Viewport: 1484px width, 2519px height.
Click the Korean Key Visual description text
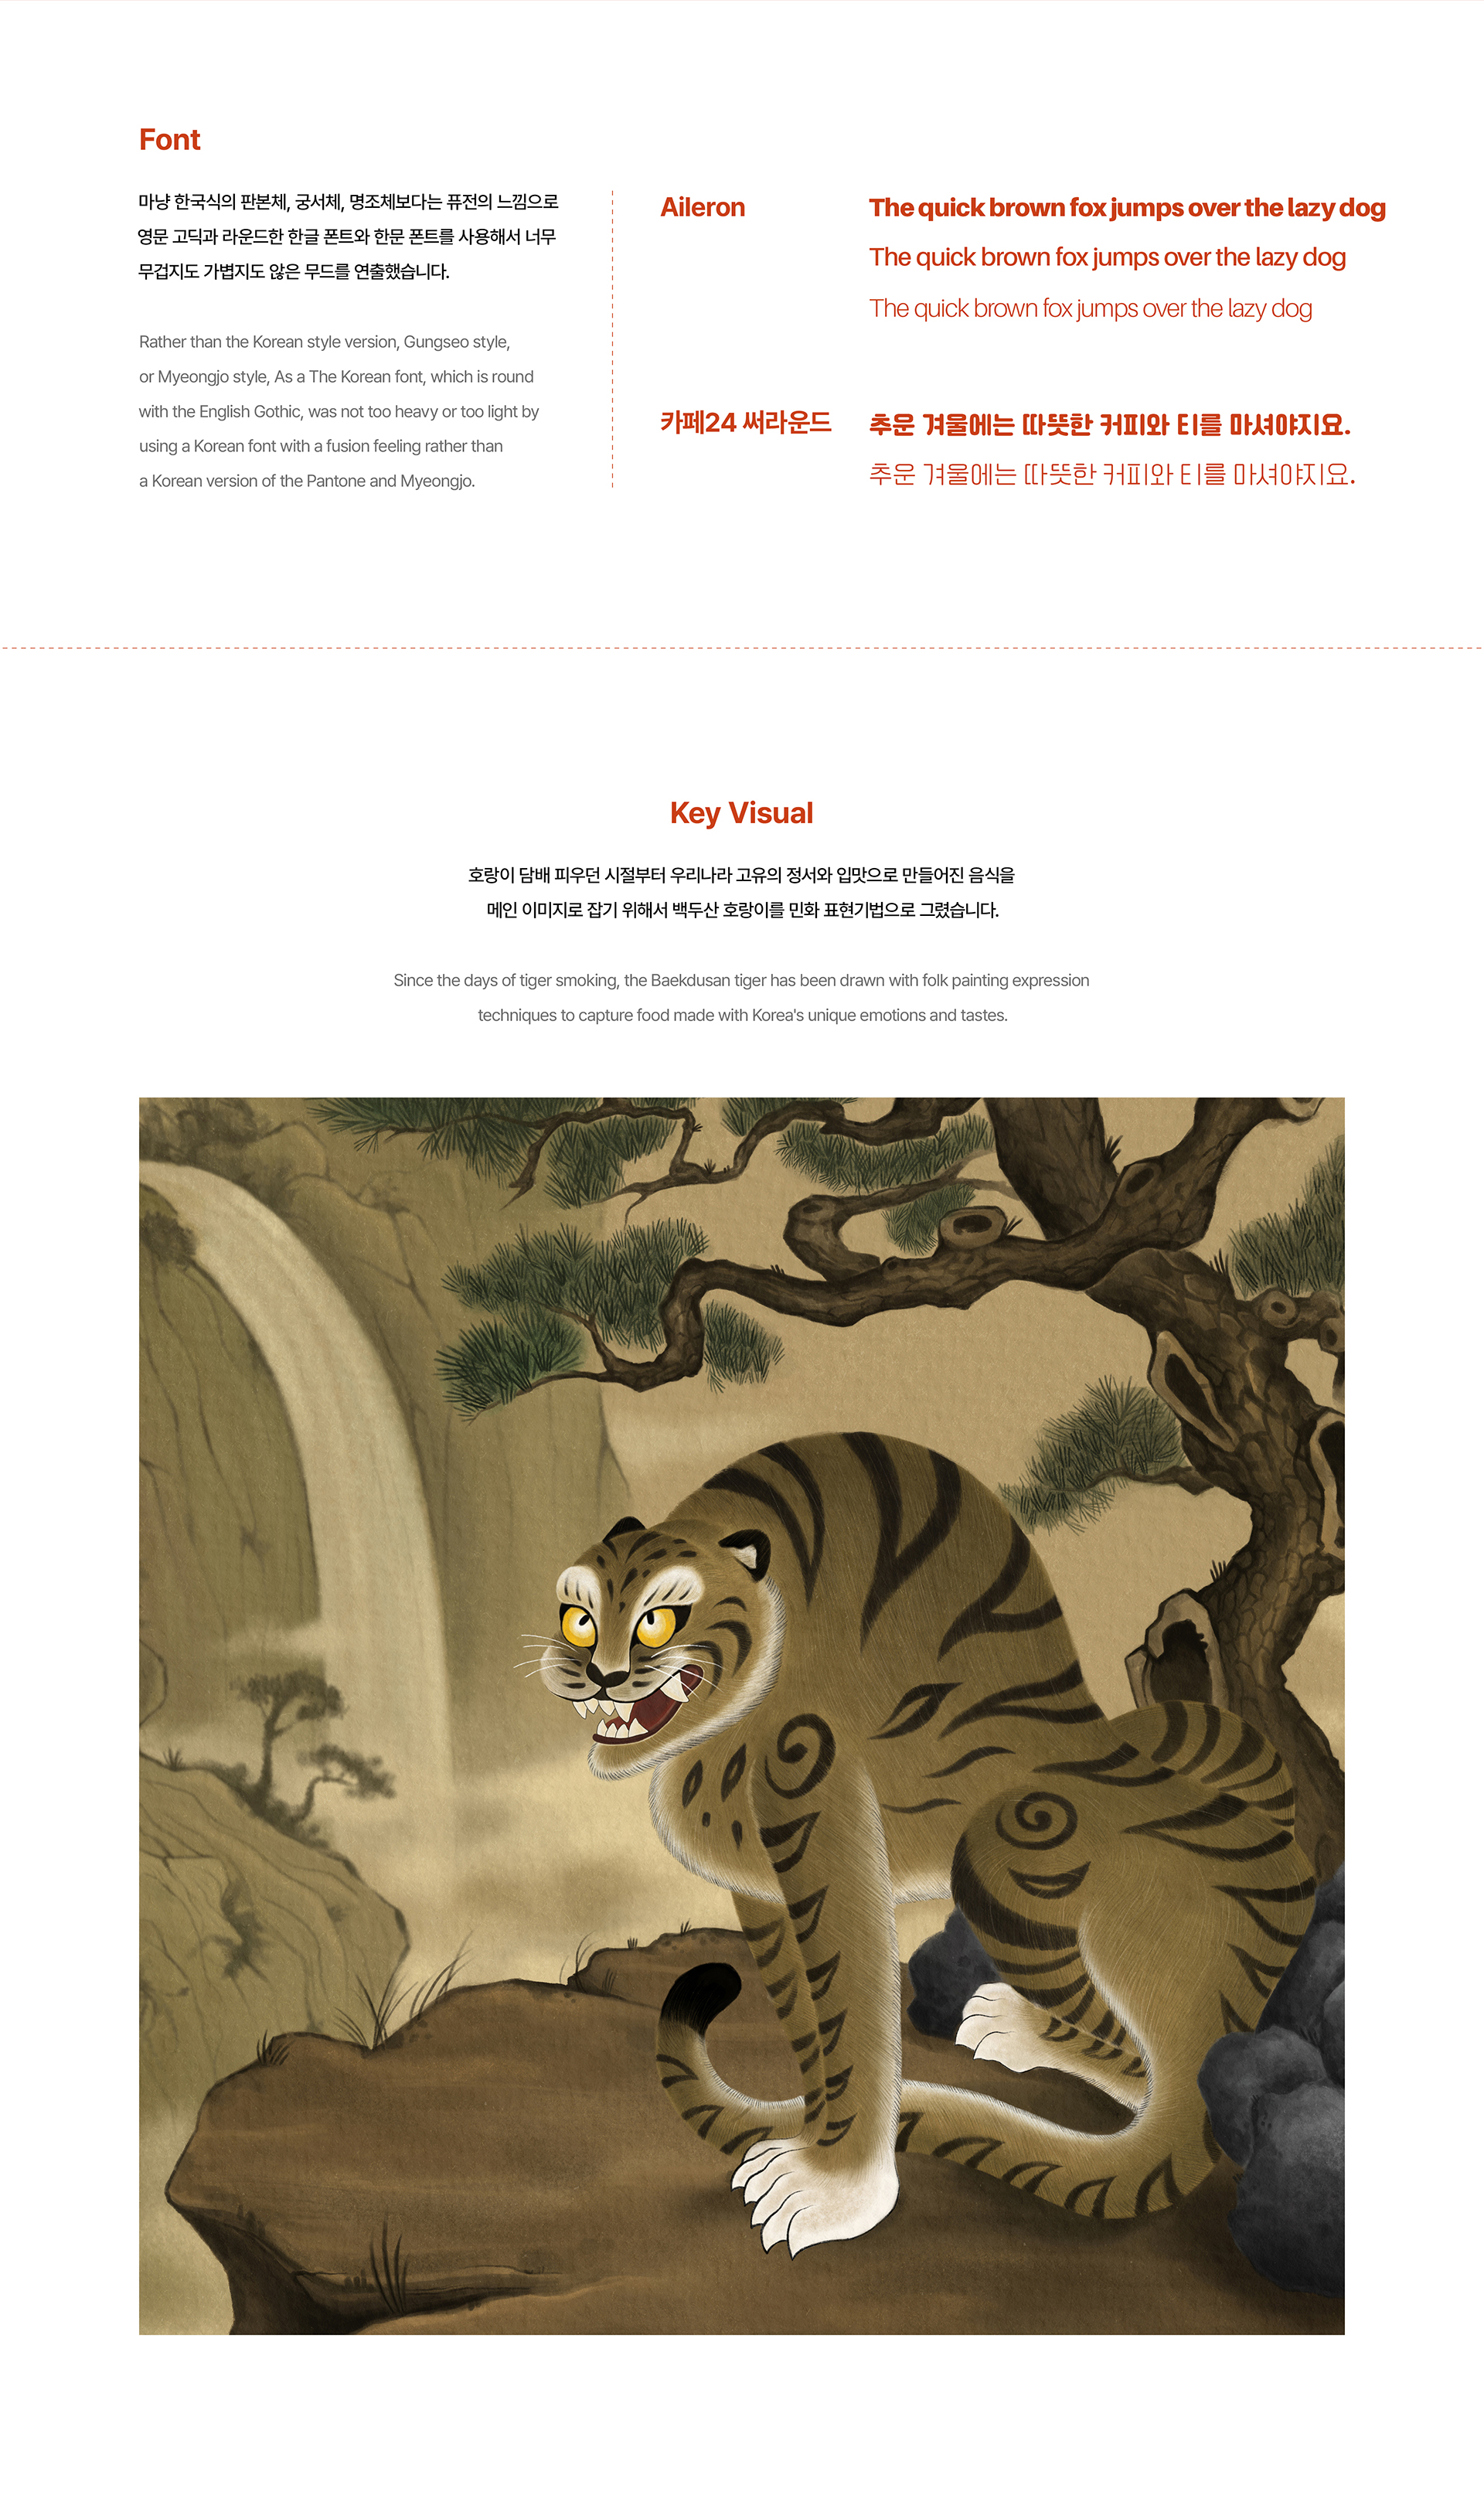click(x=741, y=892)
